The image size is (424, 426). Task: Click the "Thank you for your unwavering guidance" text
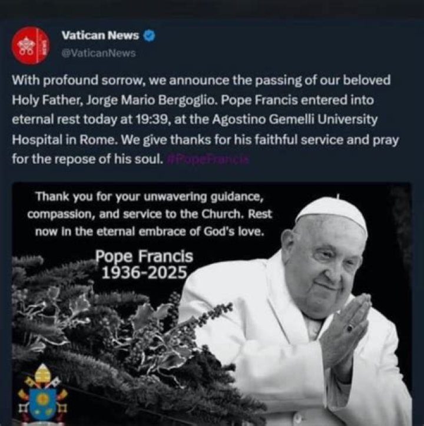(x=150, y=196)
